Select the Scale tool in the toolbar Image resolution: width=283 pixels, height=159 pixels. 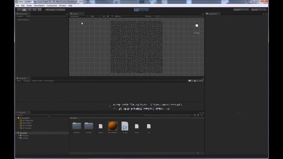(x=34, y=10)
